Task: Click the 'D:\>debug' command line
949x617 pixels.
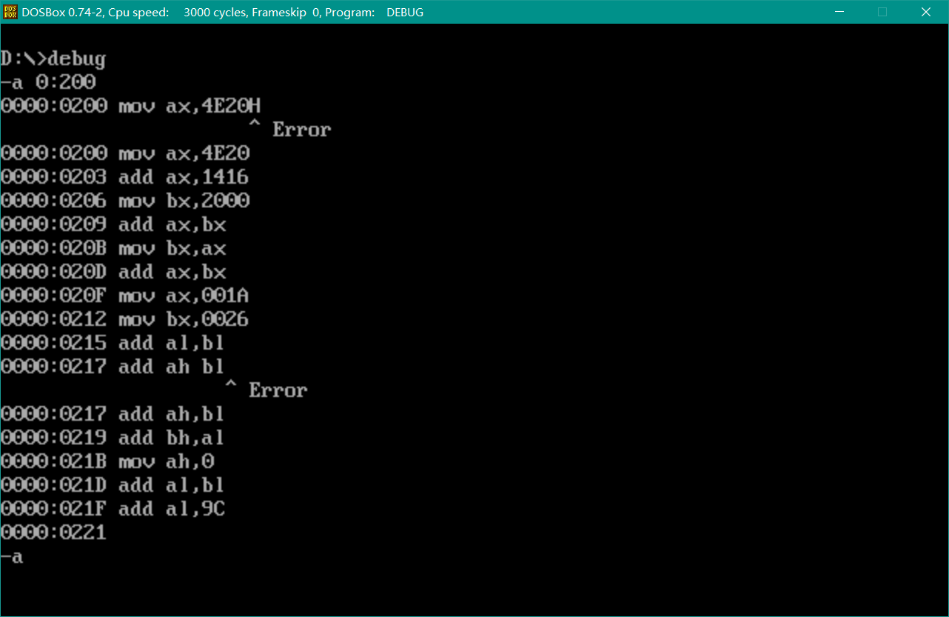Action: 53,59
